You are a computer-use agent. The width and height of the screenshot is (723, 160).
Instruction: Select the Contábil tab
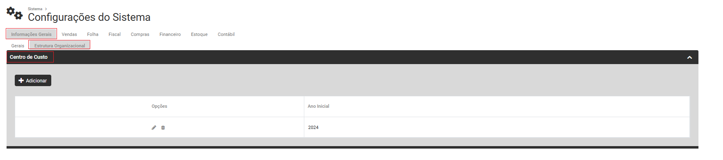(x=226, y=34)
